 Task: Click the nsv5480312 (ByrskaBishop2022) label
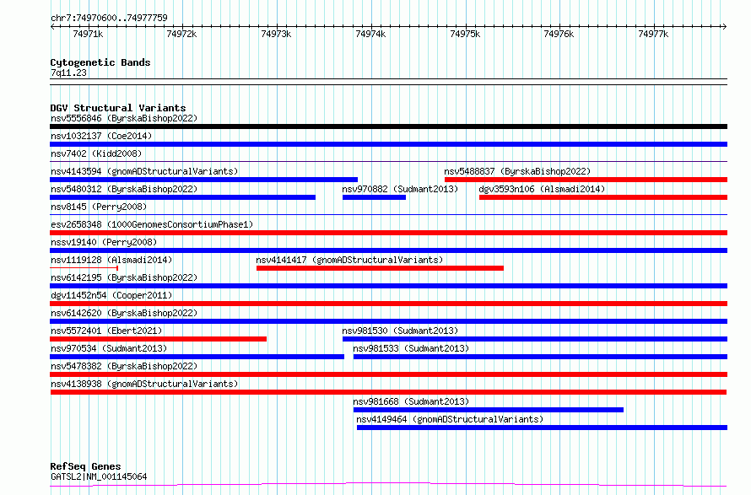coord(124,189)
